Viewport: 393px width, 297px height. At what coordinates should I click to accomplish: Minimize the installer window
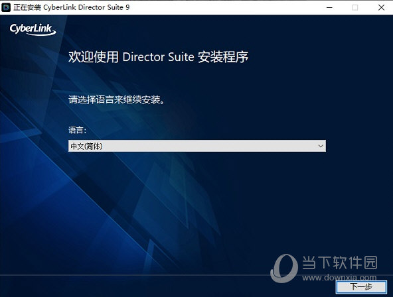tap(329, 7)
